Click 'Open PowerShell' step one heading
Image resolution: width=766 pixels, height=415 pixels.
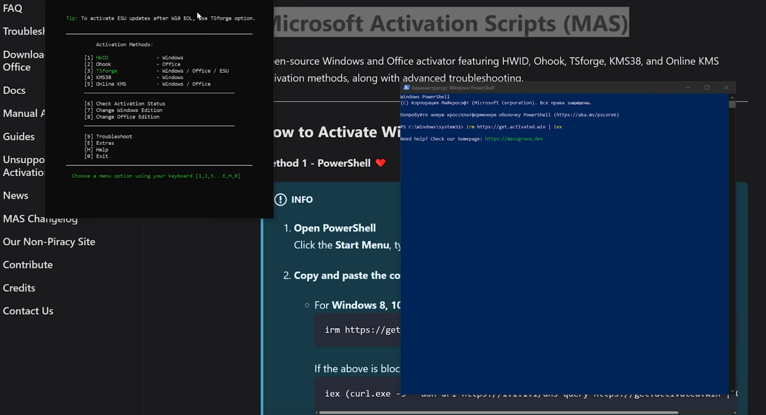[x=335, y=228]
